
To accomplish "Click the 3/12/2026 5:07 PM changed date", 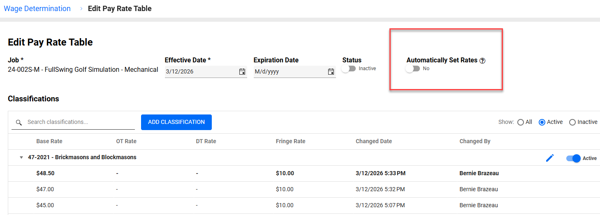I will point(380,206).
